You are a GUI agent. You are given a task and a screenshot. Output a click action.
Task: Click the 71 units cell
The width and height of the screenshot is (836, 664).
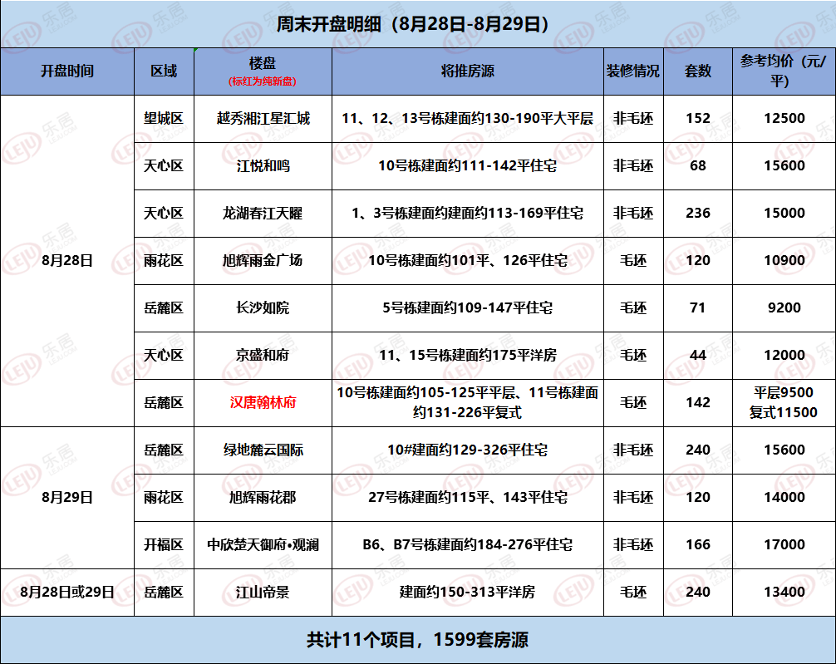point(698,307)
